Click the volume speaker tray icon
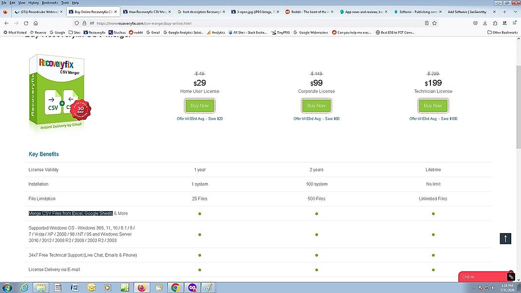 [x=493, y=288]
